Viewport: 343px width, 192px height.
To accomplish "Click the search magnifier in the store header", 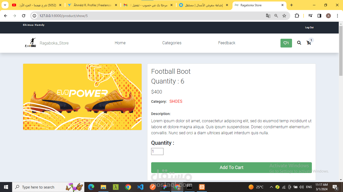I will tap(299, 43).
